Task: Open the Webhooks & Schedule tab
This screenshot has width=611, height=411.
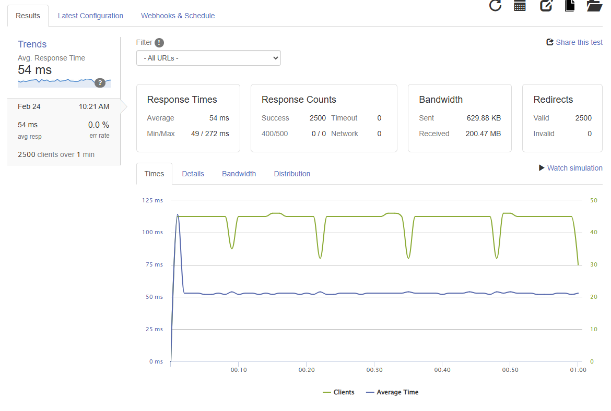Action: click(x=178, y=16)
